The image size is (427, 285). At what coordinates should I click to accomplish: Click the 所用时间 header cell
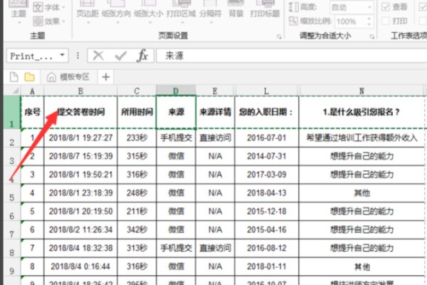137,112
